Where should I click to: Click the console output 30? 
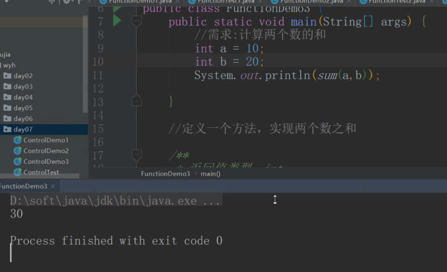tap(17, 214)
